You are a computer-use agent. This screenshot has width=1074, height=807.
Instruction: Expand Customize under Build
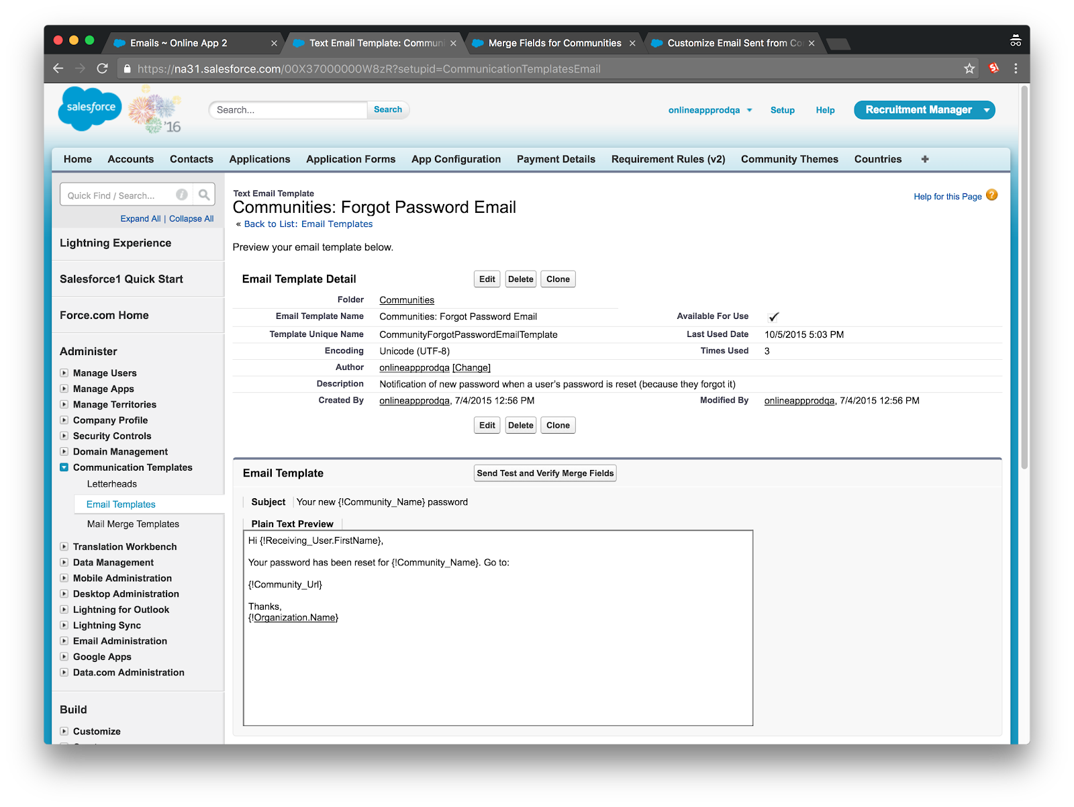point(64,731)
